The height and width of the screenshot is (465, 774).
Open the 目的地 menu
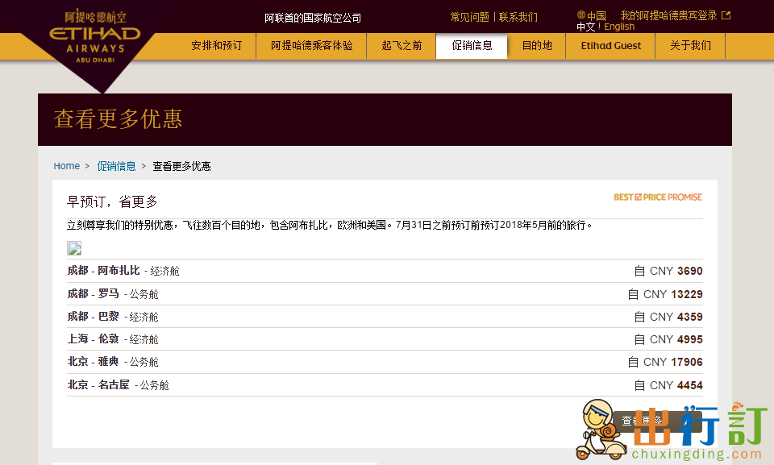537,46
